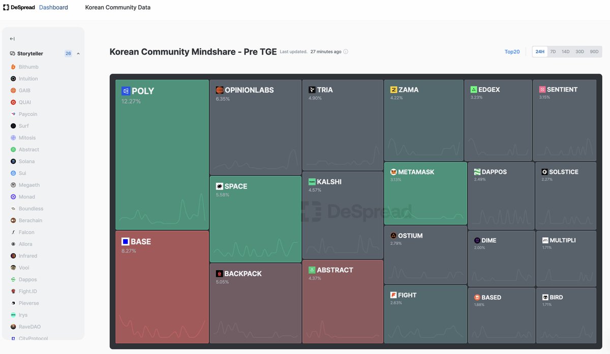Click the Solana icon in sidebar
This screenshot has width=610, height=354.
13,162
